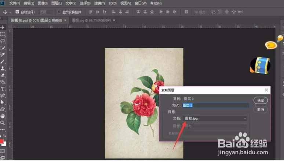This screenshot has width=284, height=162.
Task: Click the 3D Pan mode icon
Action: pyautogui.click(x=227, y=12)
